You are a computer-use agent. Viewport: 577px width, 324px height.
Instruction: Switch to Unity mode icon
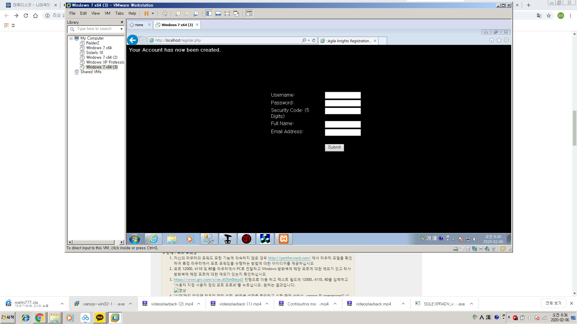236,13
